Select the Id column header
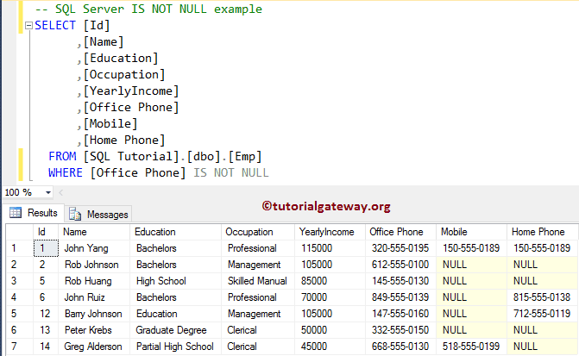This screenshot has height=356, width=579. click(41, 232)
